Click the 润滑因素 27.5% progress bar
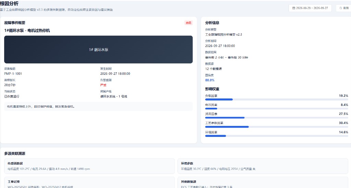Viewport: 351px width, 188px height. [x=277, y=118]
